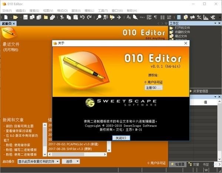
Task: Open the arrow beside the Open file icon
Action: click(x=21, y=17)
